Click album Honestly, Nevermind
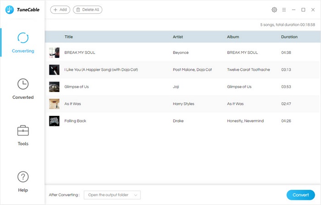This screenshot has width=321, height=205. 245,121
